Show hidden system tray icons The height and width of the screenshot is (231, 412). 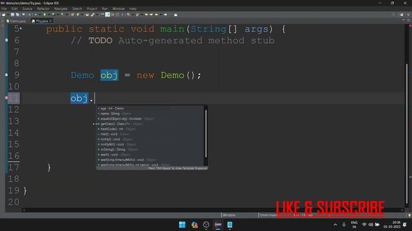[335, 225]
